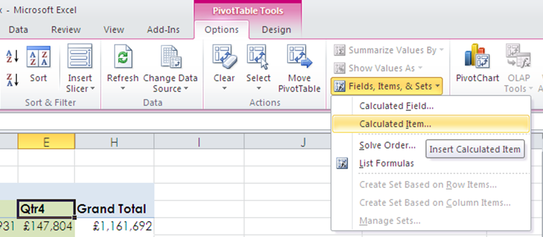543x237 pixels.
Task: Open Summarize Values By dropdown
Action: (389, 50)
